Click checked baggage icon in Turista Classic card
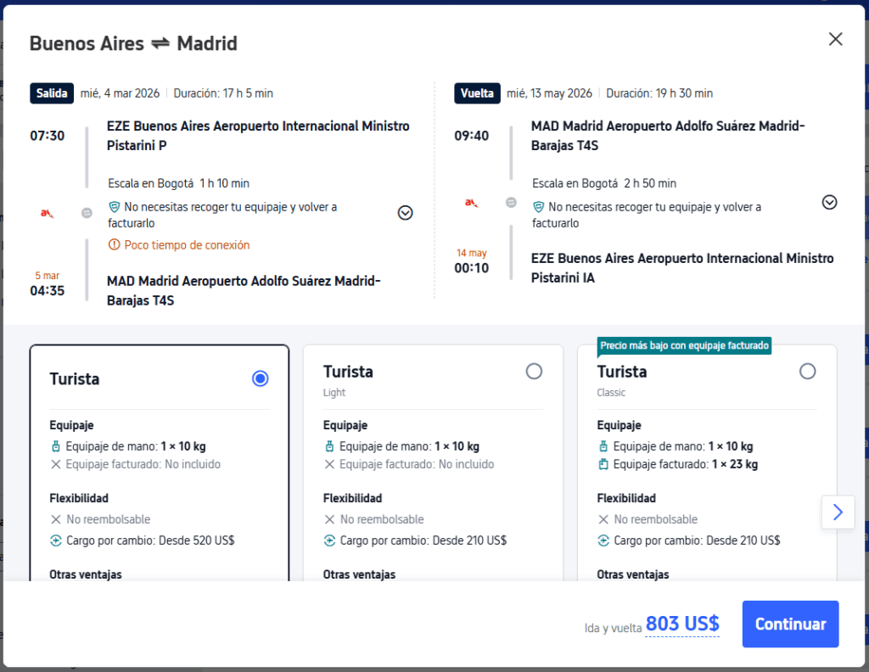 (x=603, y=464)
